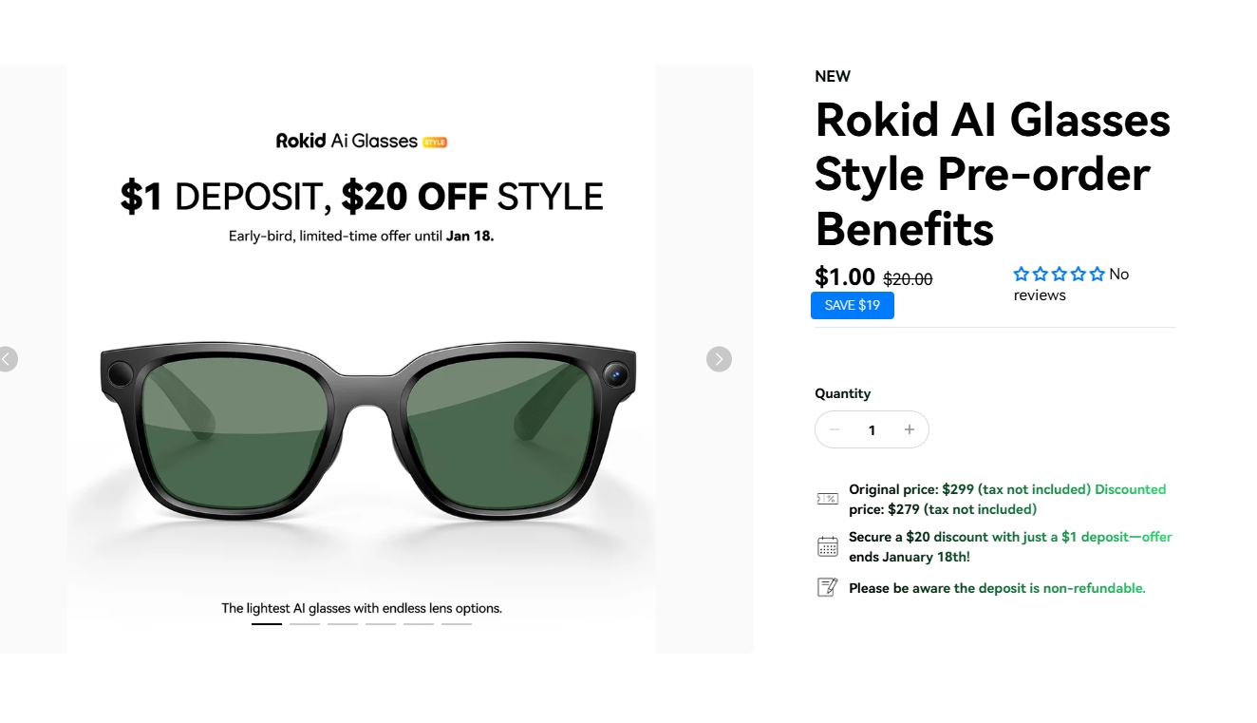Select the first rating star
This screenshot has width=1257, height=723.
[x=1022, y=275]
